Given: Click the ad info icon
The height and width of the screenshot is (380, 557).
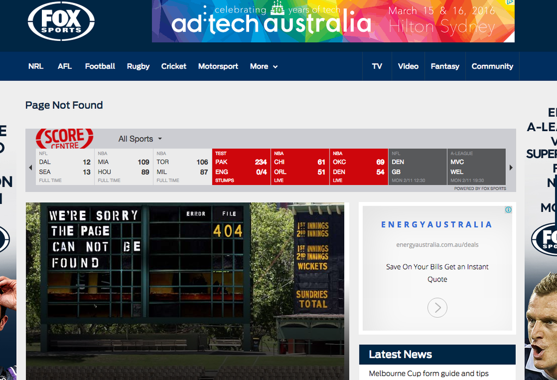Looking at the screenshot, I should pos(508,210).
